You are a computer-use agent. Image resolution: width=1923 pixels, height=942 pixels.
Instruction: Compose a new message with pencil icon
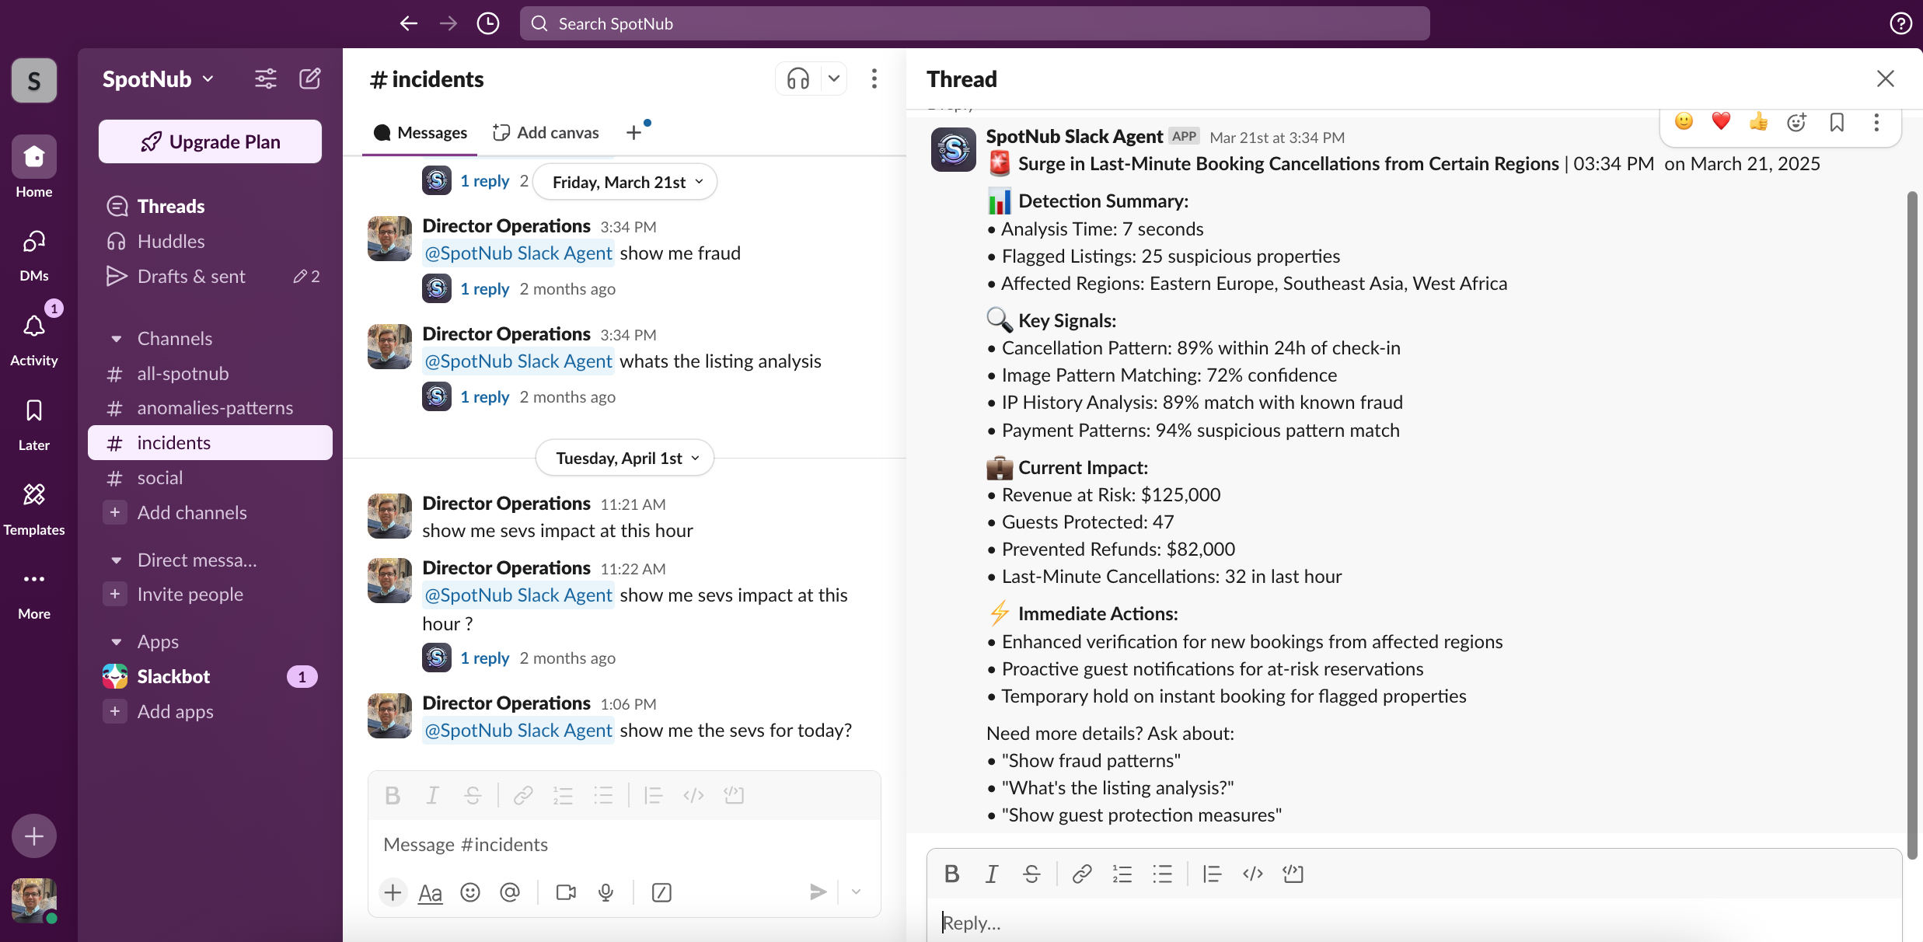310,78
